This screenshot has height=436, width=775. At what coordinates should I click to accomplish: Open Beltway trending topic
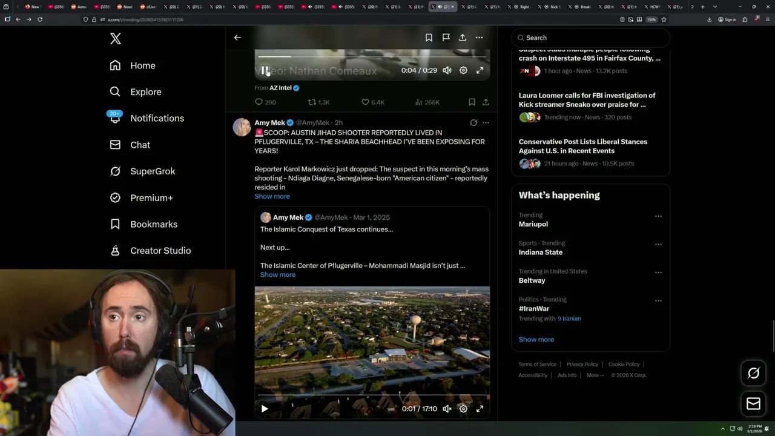click(x=532, y=280)
